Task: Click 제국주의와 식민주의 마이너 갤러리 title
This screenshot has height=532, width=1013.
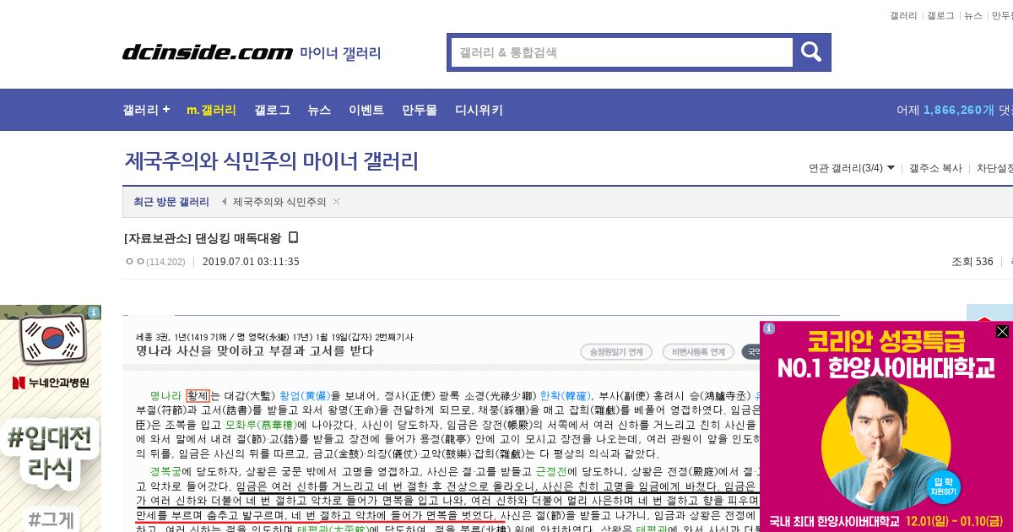Action: (271, 161)
